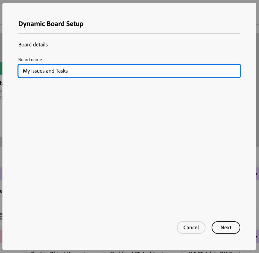
Task: Click the purple card header at left edge
Action: pyautogui.click(x=1, y=174)
